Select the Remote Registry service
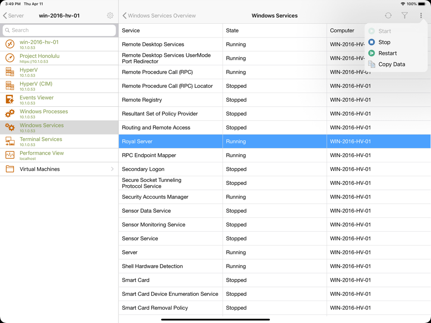431x323 pixels. tap(275, 100)
